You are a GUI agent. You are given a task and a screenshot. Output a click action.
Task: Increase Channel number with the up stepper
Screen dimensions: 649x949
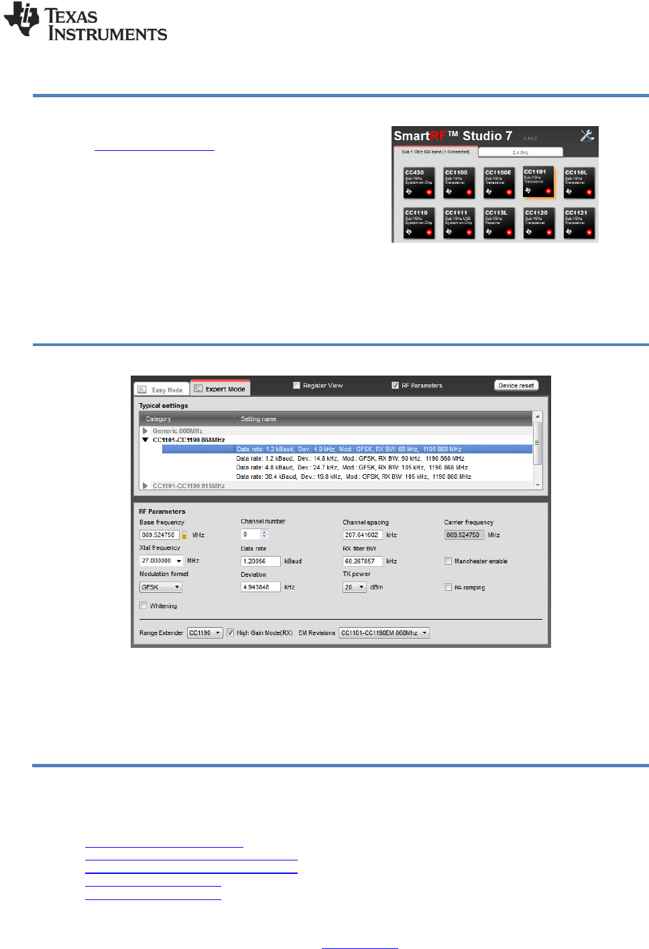click(x=264, y=533)
